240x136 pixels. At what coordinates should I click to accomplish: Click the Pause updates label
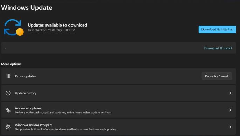(x=26, y=76)
